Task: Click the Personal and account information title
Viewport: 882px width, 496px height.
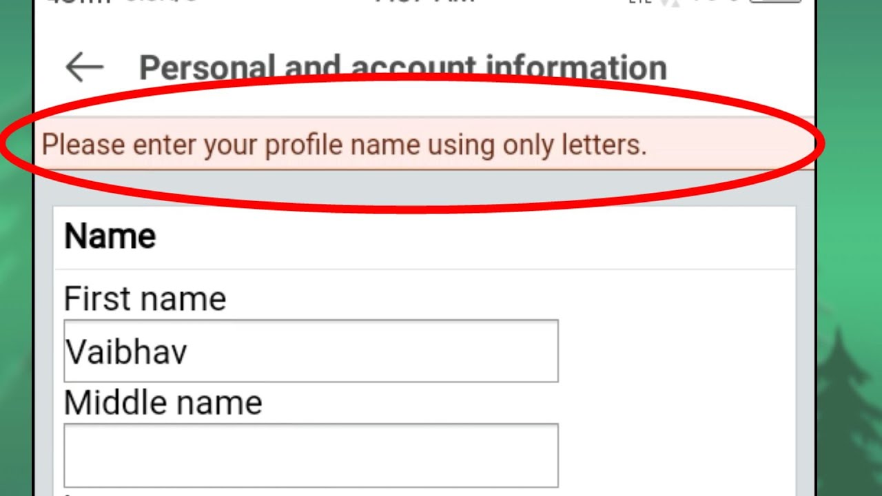Action: [x=402, y=68]
